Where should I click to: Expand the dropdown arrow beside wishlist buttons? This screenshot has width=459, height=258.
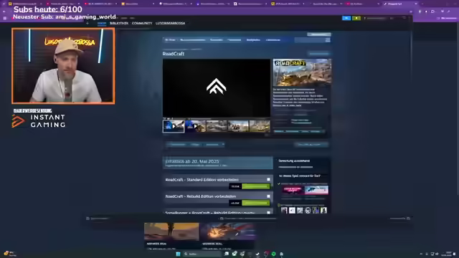tap(223, 145)
